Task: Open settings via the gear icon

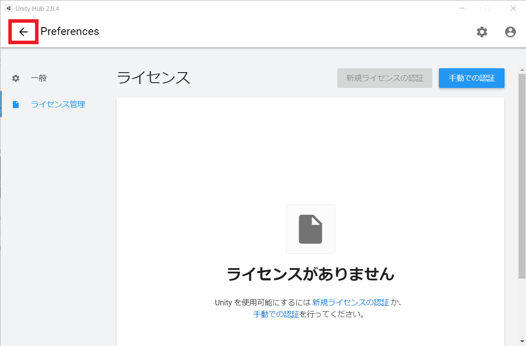Action: pyautogui.click(x=482, y=32)
